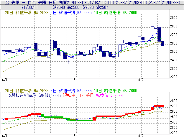
Task: Click the last red block in three-line break chart
Action: click(x=159, y=106)
